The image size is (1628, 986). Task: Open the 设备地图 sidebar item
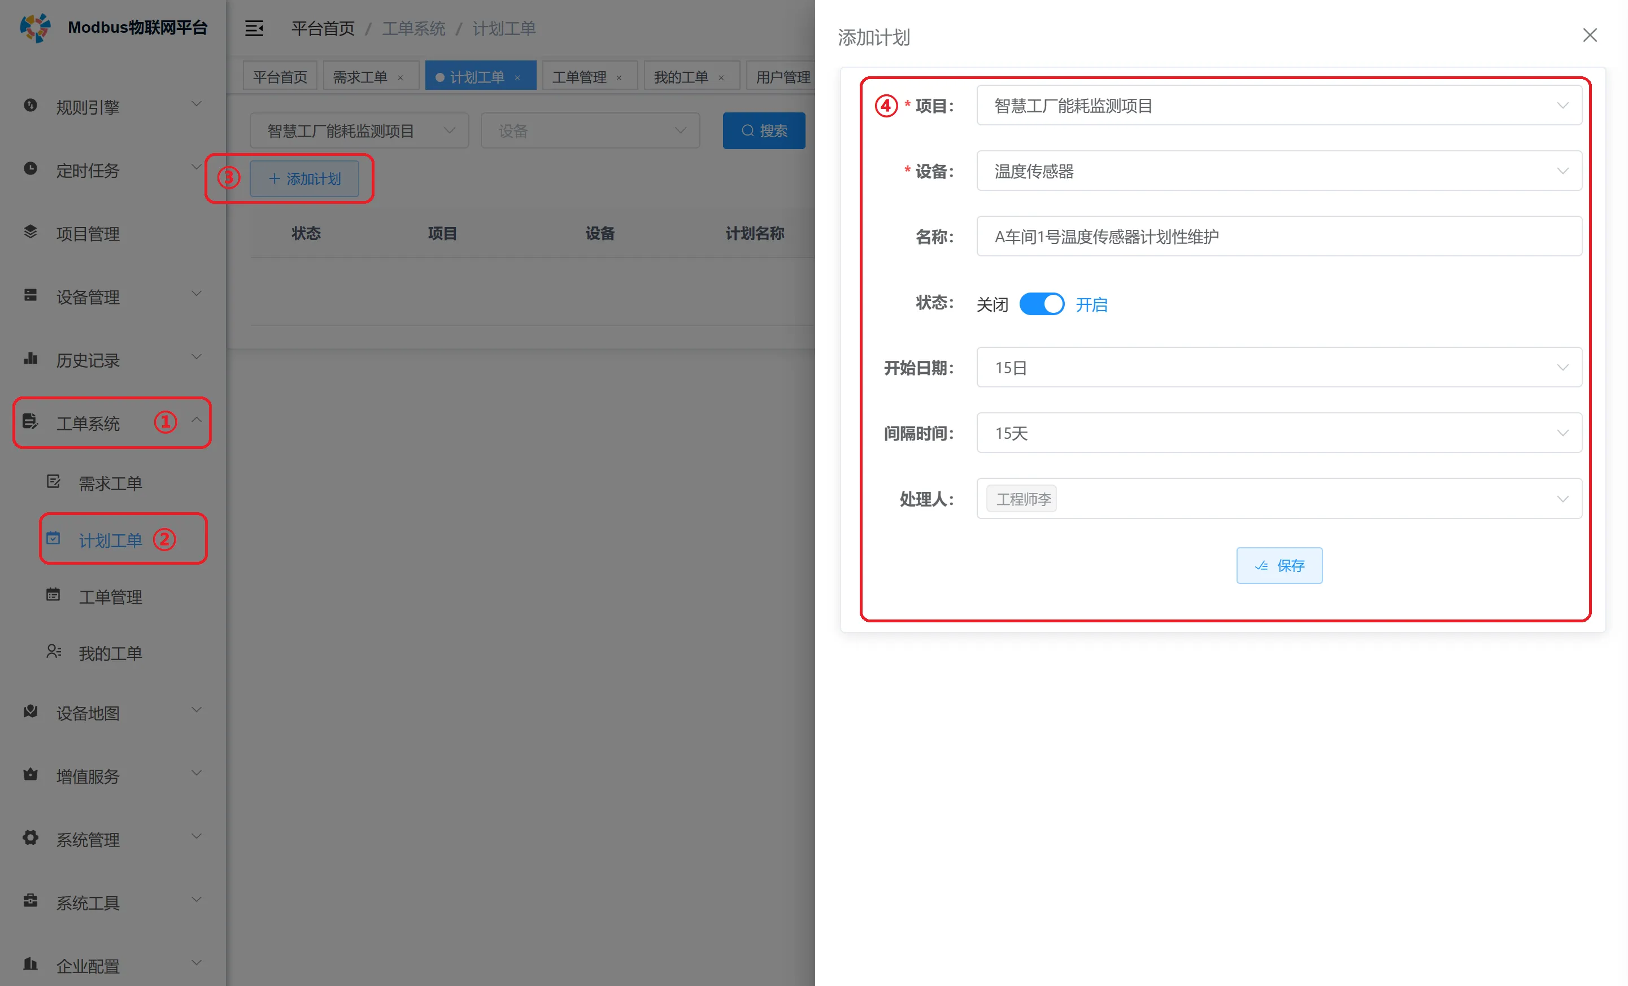coord(88,713)
